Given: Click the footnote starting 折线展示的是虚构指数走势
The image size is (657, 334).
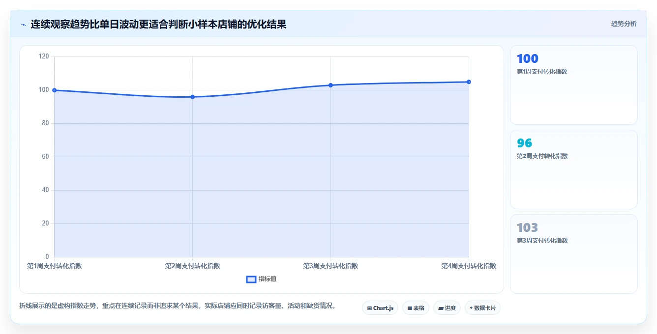Looking at the screenshot, I should [x=178, y=306].
